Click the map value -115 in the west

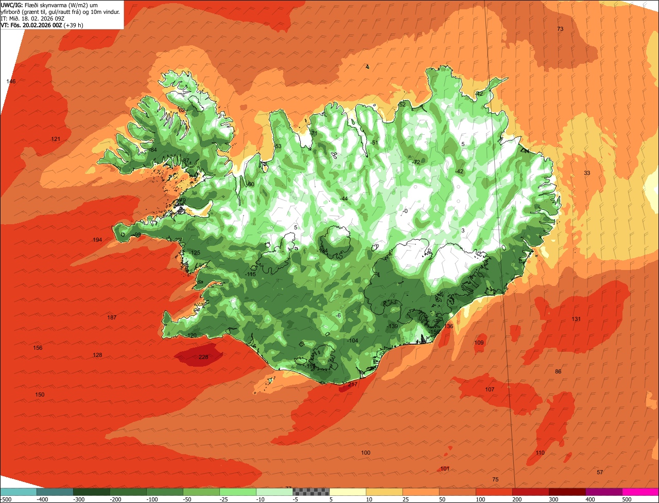coord(251,274)
